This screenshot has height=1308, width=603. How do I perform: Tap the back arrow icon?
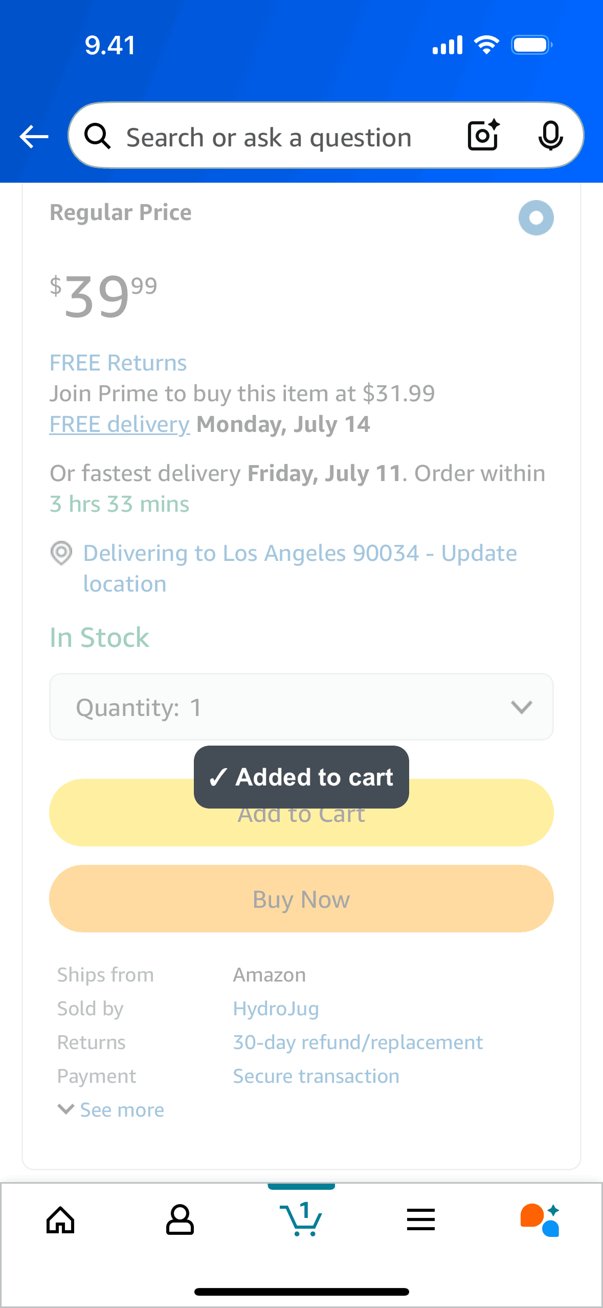[x=34, y=137]
